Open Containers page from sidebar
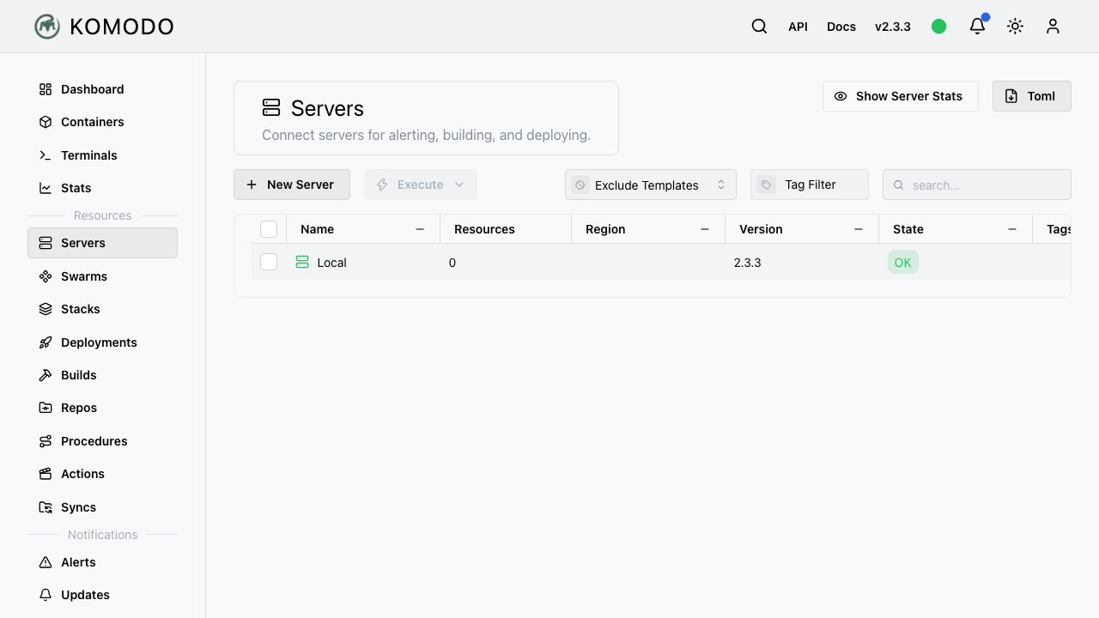The height and width of the screenshot is (618, 1099). (102, 122)
